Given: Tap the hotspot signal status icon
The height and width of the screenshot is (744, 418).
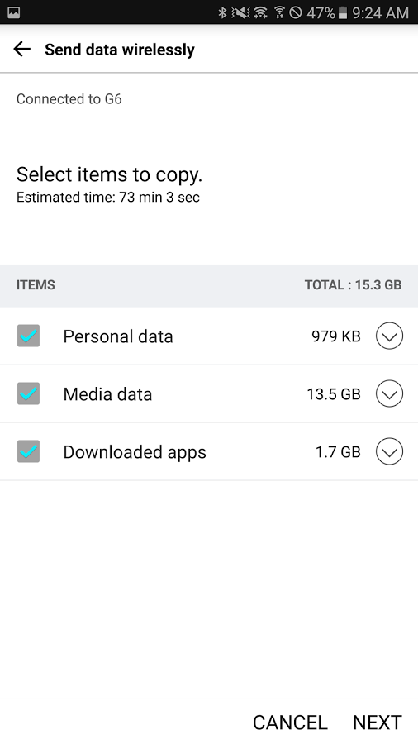Looking at the screenshot, I should pos(279,12).
